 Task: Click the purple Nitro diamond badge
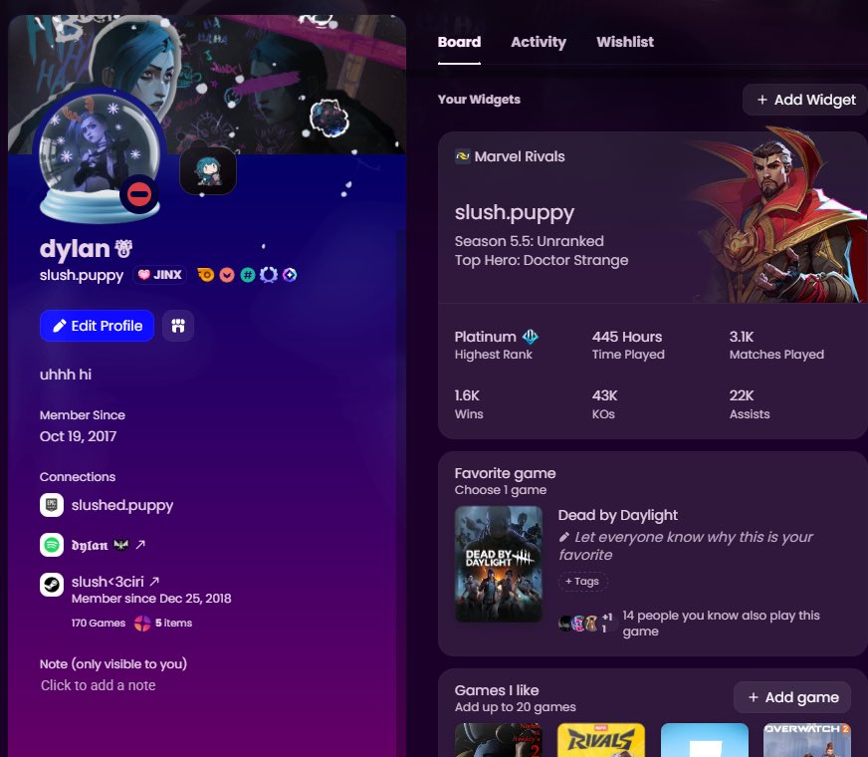(x=290, y=275)
